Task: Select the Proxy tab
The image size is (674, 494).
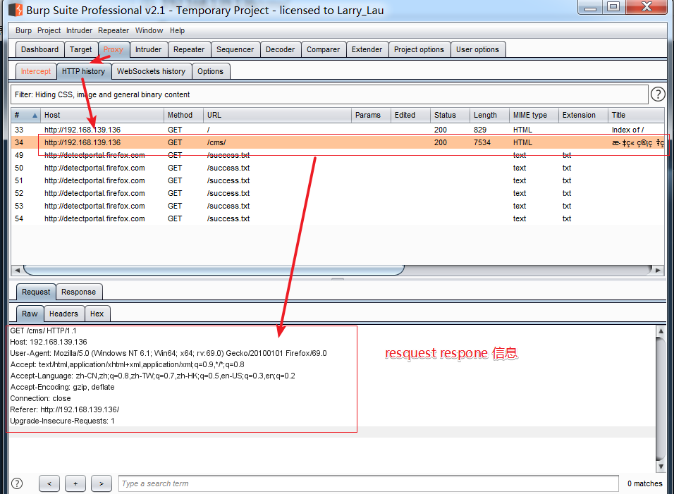Action: (x=114, y=49)
